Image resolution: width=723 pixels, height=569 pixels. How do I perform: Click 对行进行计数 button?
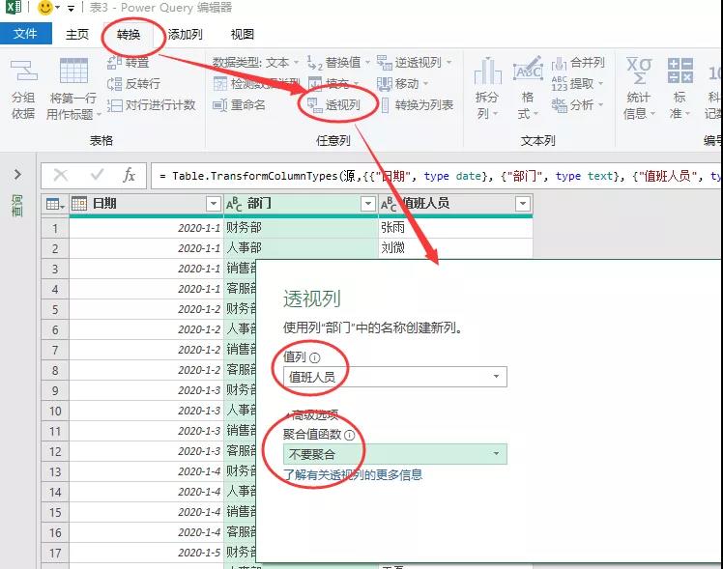point(151,105)
